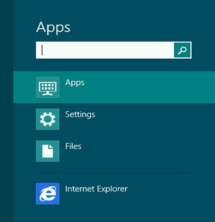Click the Files document icon

(x=47, y=151)
